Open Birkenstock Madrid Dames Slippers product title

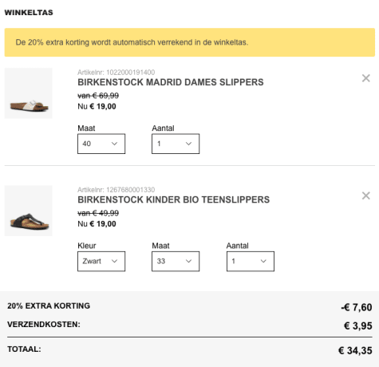171,82
